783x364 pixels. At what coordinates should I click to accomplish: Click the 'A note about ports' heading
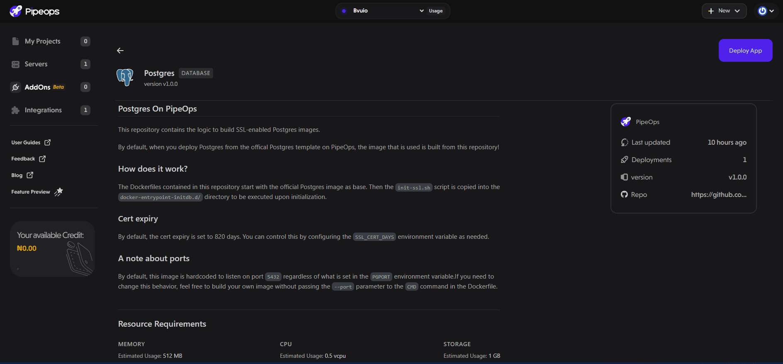[x=154, y=258]
